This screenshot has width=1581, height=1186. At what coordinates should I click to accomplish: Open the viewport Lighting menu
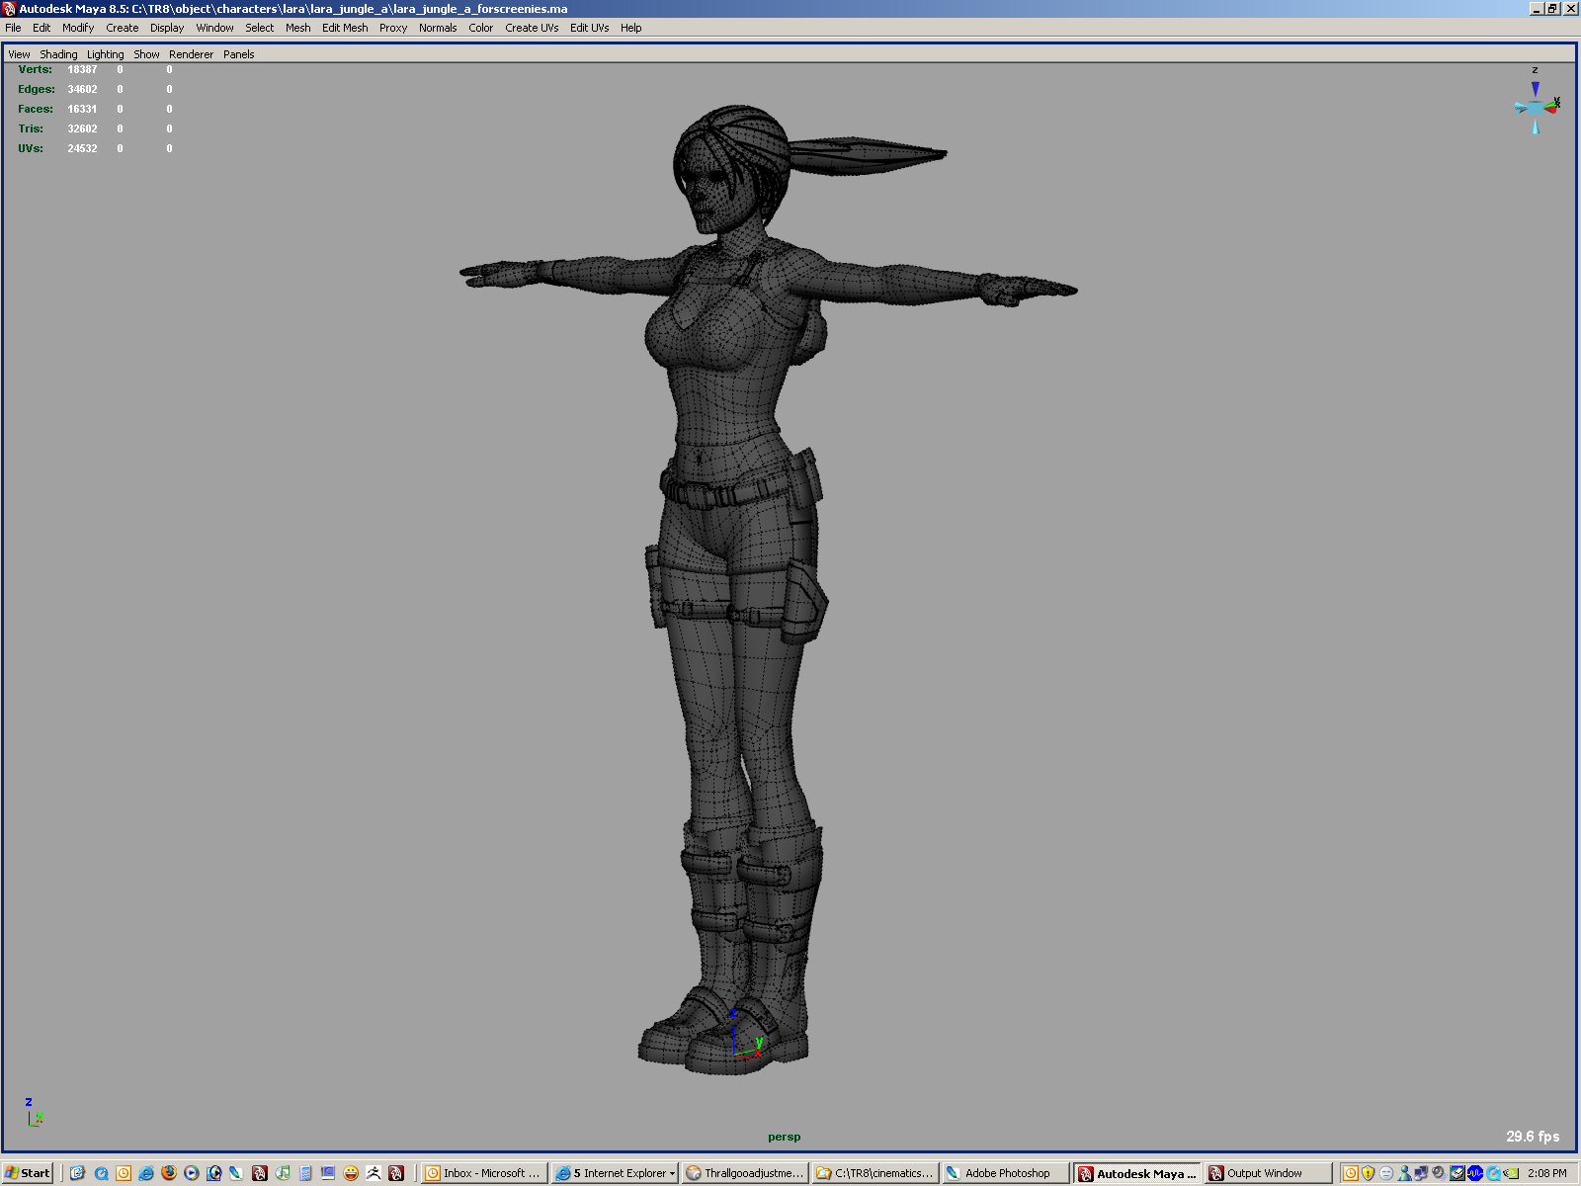point(105,54)
